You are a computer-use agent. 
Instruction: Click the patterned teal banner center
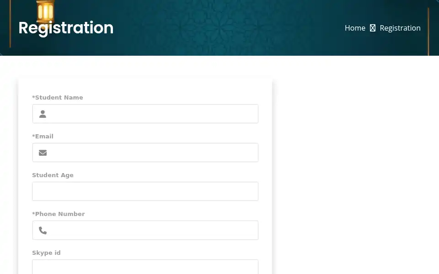219,28
